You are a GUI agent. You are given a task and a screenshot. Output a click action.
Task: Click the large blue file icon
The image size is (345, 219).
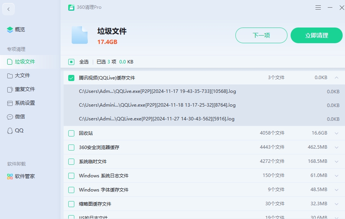(x=80, y=35)
